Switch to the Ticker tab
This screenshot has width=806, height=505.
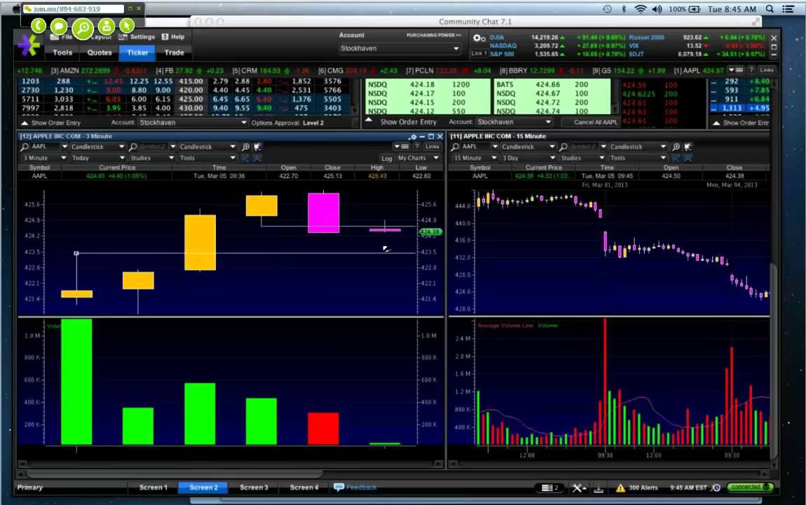pos(137,53)
